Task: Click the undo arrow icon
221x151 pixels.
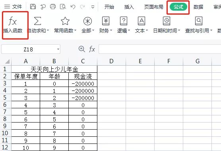Action: click(73, 7)
